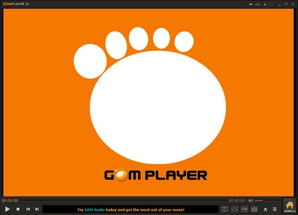
Task: Click the GOM Audio promotional link
Action: pyautogui.click(x=95, y=210)
